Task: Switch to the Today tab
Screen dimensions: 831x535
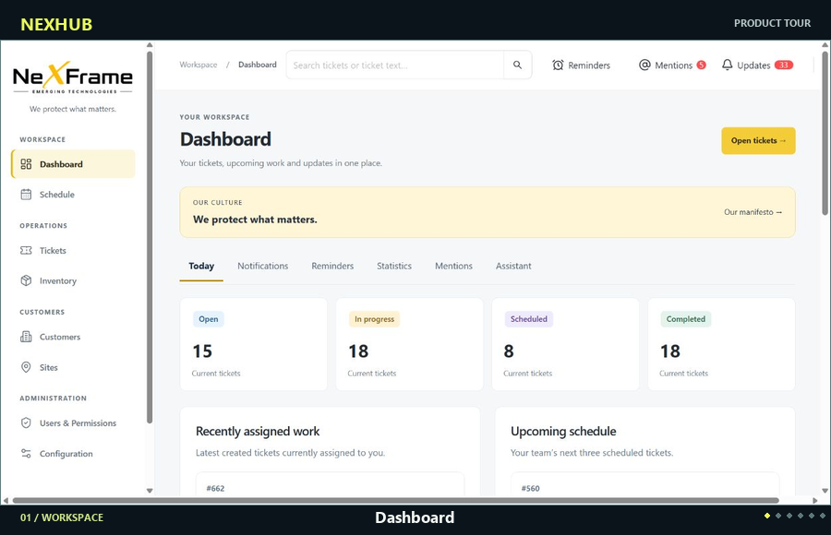Action: (201, 266)
